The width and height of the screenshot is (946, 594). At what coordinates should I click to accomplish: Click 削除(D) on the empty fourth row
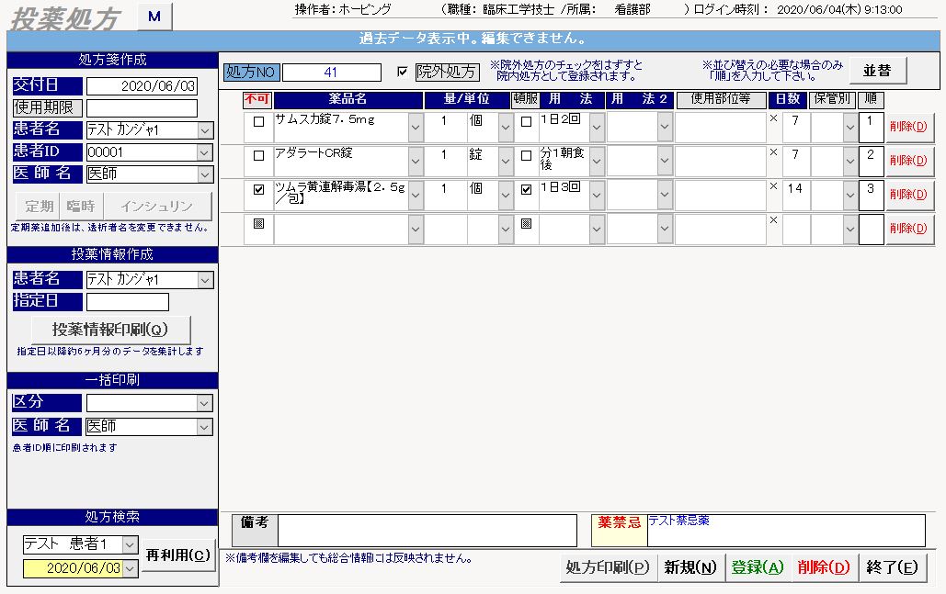click(908, 229)
